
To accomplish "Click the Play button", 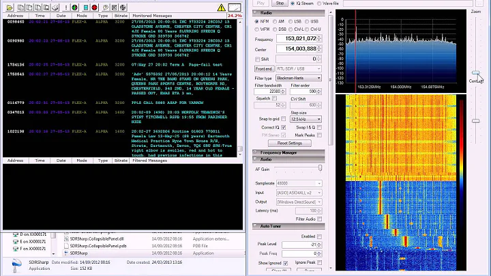I will point(261,3).
